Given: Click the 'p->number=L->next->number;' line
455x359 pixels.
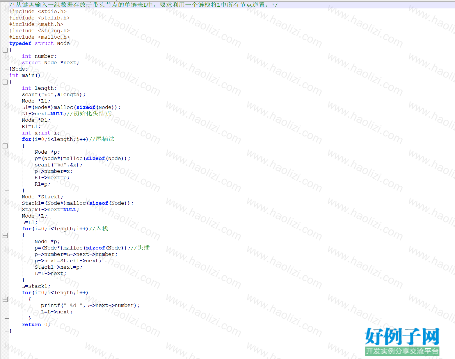Looking at the screenshot, I should coord(76,254).
